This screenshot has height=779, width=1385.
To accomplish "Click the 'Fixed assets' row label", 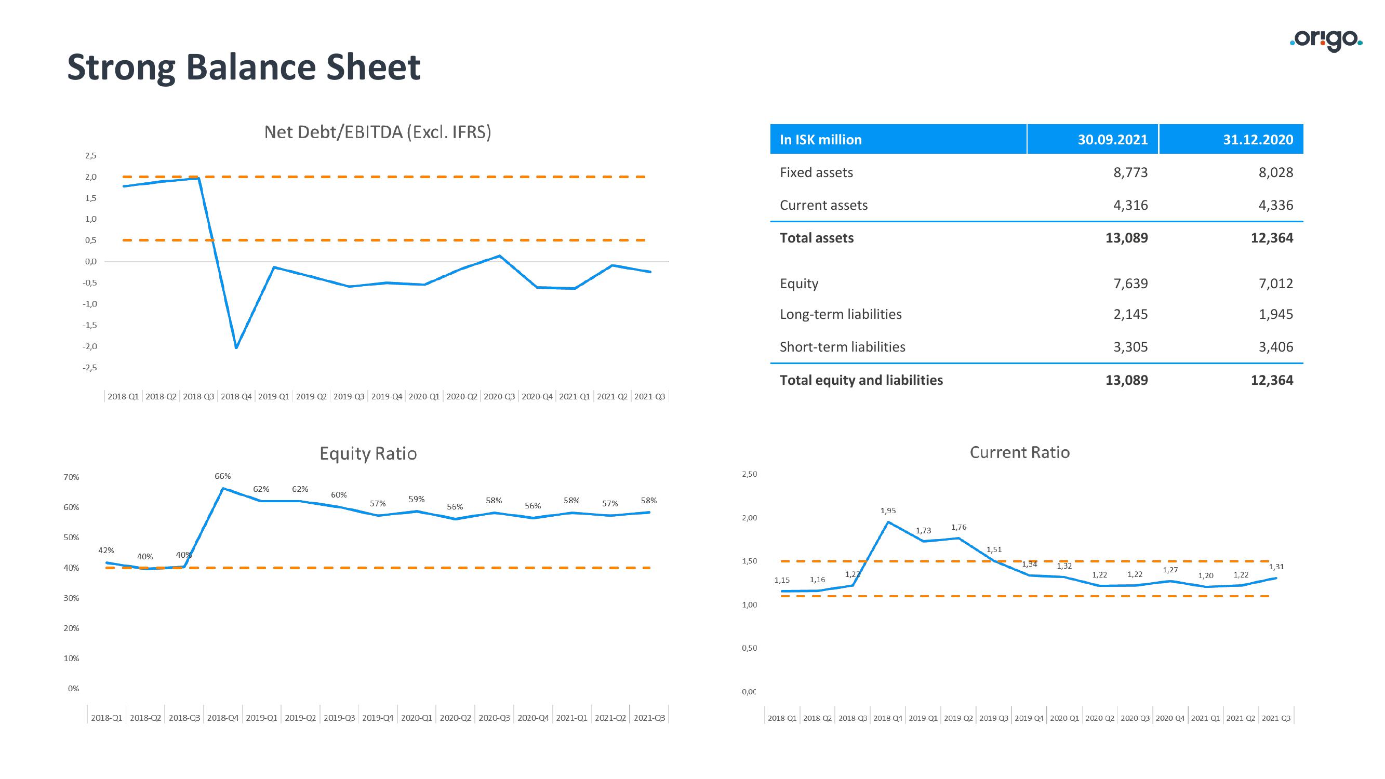I will pyautogui.click(x=816, y=172).
